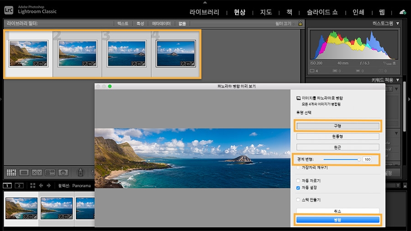Open the 필터 끄기 filter menu
This screenshot has height=231, width=411.
click(285, 23)
